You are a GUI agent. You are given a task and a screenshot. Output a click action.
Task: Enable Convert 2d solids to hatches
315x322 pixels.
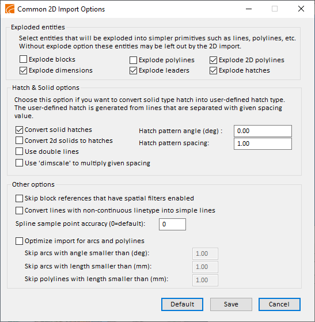coord(20,141)
